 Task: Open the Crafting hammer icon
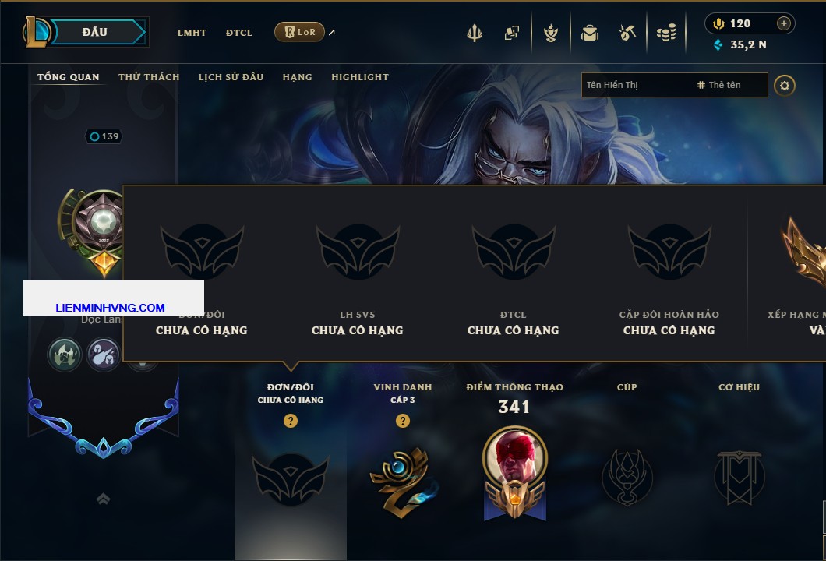coord(627,33)
